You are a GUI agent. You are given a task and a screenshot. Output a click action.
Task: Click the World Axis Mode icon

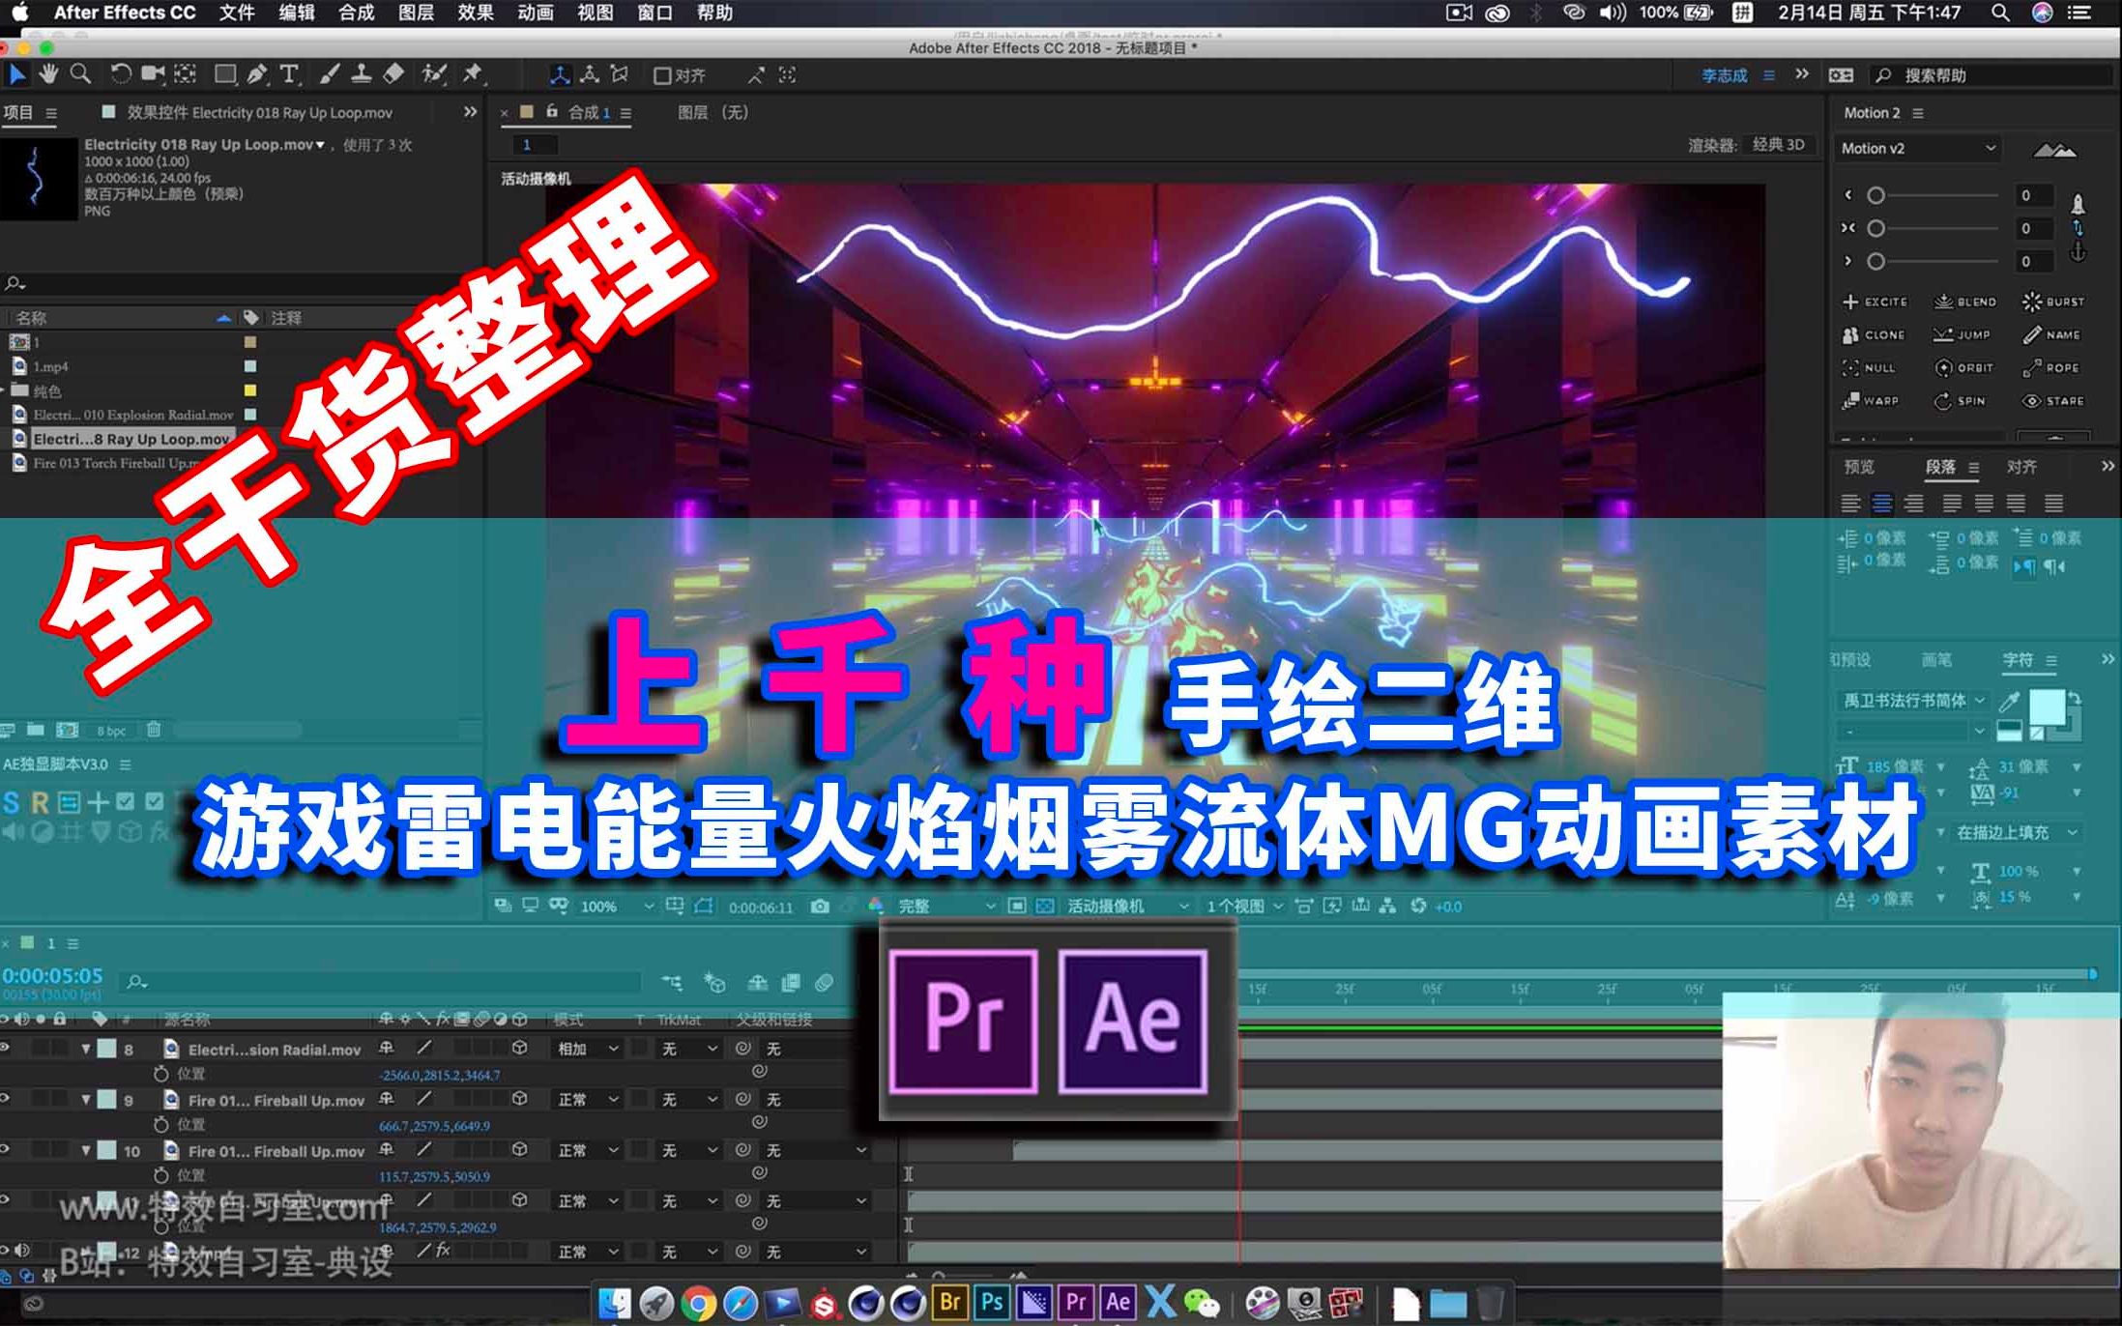click(x=590, y=75)
